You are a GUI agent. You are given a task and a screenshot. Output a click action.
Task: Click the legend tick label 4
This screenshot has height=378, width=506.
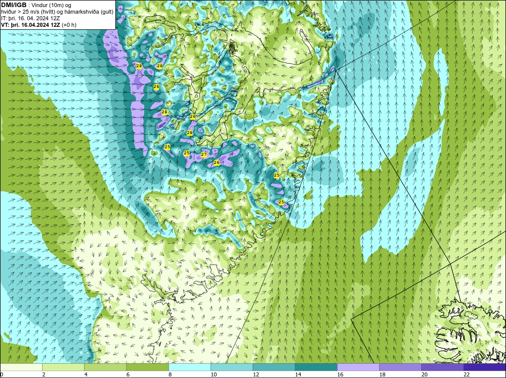pyautogui.click(x=86, y=374)
